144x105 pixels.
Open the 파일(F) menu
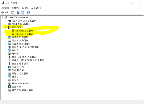tap(5, 8)
